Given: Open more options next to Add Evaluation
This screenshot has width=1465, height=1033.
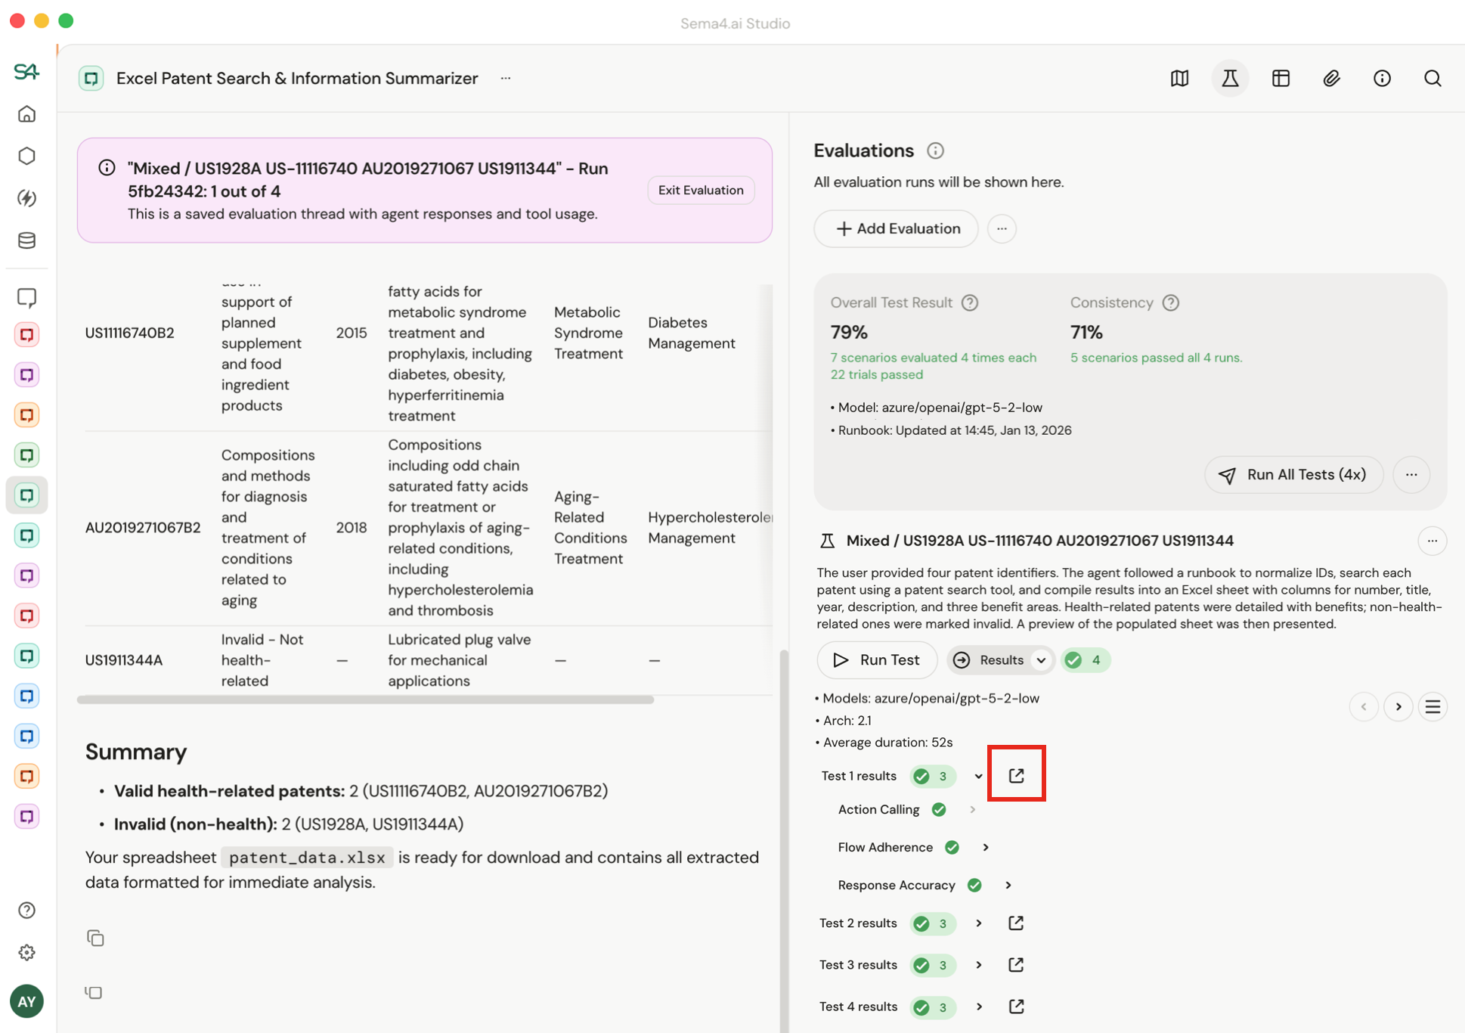Looking at the screenshot, I should pyautogui.click(x=1002, y=228).
